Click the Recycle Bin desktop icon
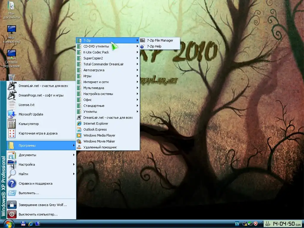The height and width of the screenshot is (228, 304). (x=12, y=77)
